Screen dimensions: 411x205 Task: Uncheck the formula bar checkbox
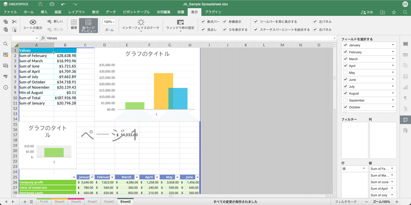coord(203,22)
